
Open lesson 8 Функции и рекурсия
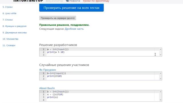[15, 26]
